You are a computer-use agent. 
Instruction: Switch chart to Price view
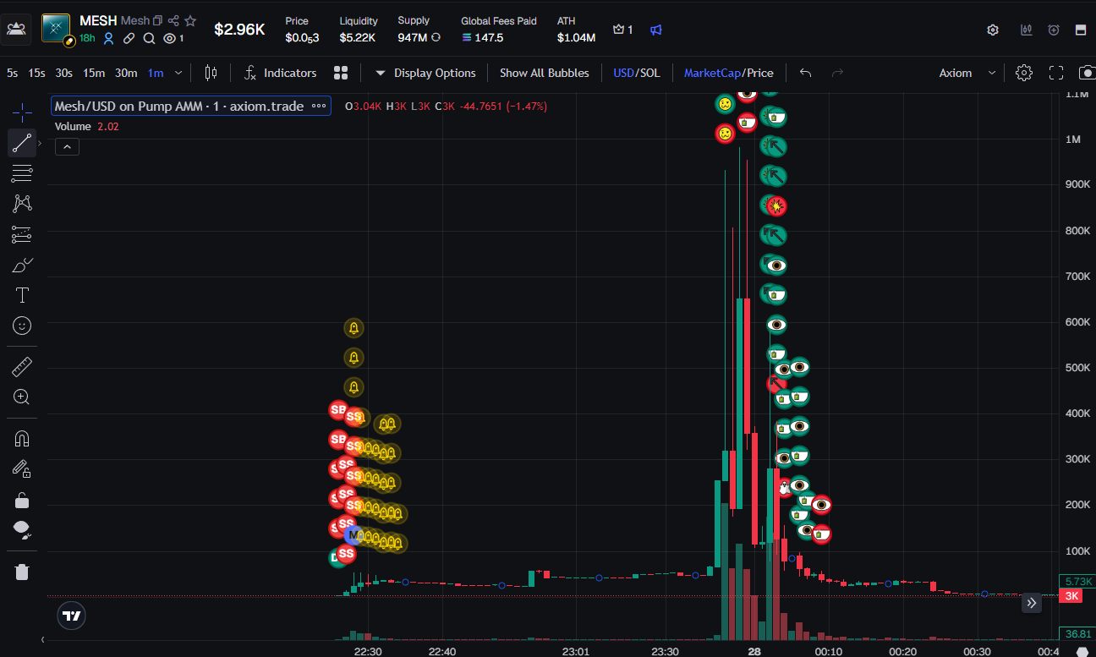(759, 73)
